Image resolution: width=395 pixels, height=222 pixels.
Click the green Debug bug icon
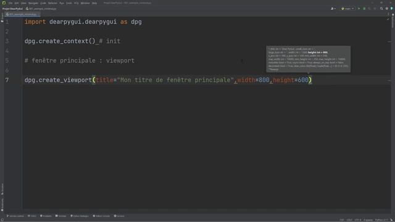[x=364, y=9]
